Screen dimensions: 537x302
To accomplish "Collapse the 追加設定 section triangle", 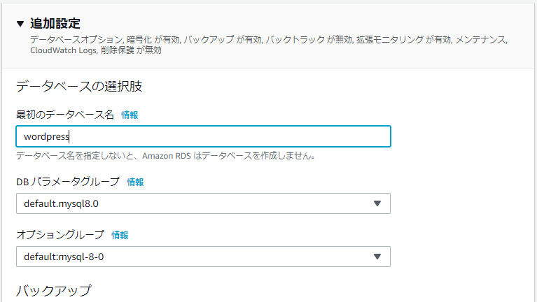I will [x=20, y=24].
